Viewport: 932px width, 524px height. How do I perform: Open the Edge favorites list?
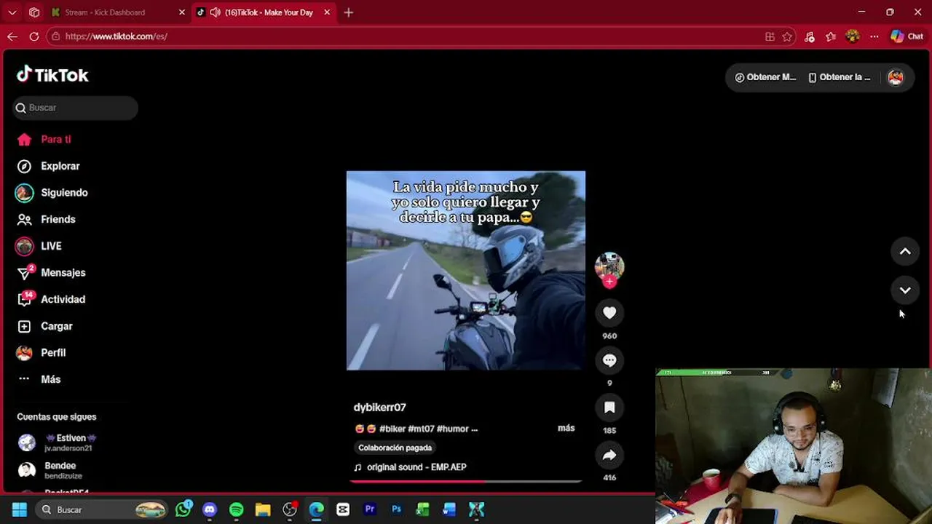(831, 36)
